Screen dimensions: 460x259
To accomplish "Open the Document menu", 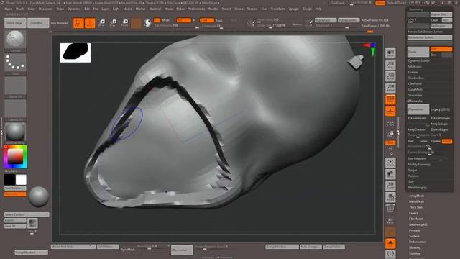I will 45,9.
